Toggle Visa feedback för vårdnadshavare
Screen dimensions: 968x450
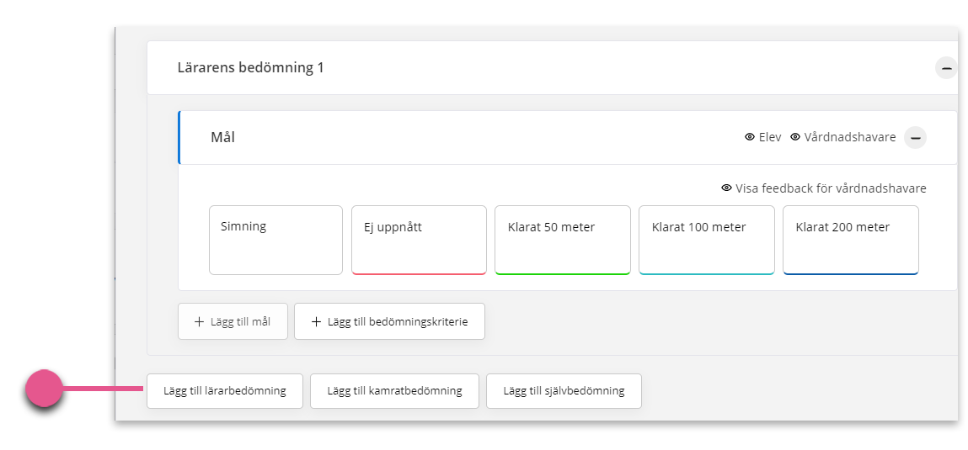coord(824,188)
